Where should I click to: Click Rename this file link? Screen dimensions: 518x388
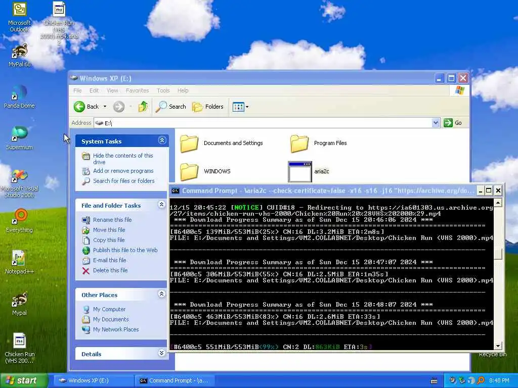pyautogui.click(x=112, y=220)
